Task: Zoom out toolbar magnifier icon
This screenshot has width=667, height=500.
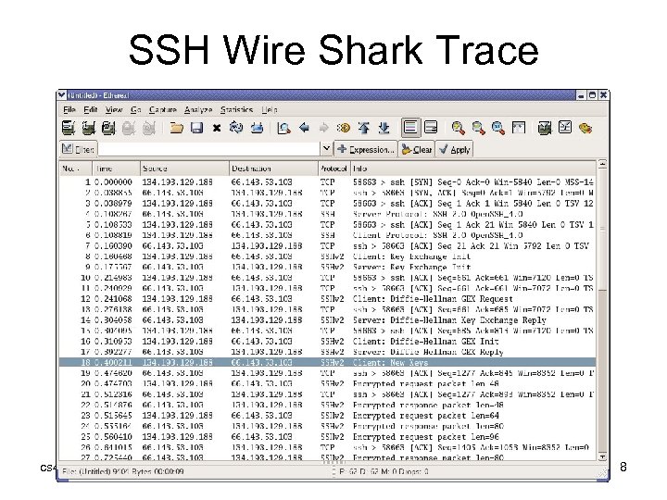Action: pyautogui.click(x=478, y=128)
